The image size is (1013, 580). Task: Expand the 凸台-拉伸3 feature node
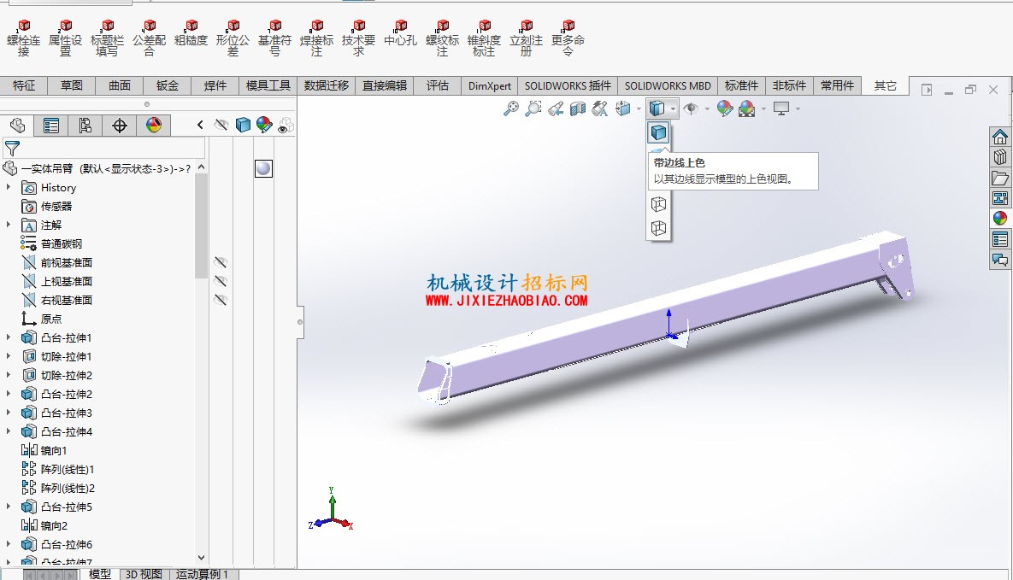click(9, 412)
